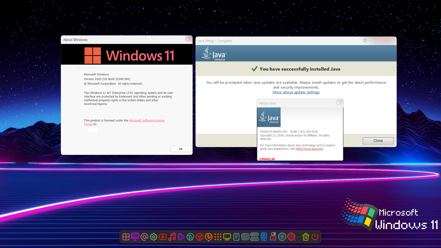Minimize the Java Setup window
Viewport: 441px width, 248px height.
click(x=365, y=40)
